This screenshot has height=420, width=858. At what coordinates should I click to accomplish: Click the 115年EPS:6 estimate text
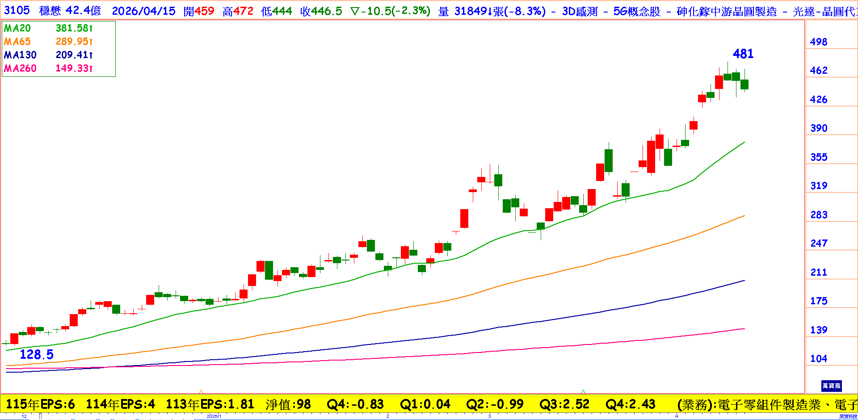point(40,404)
